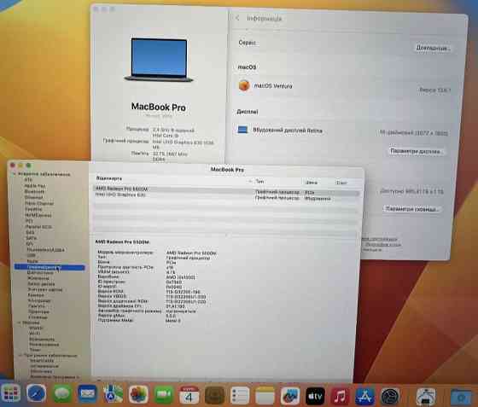Launch Maps from the dock
The height and width of the screenshot is (407, 478).
(x=113, y=394)
